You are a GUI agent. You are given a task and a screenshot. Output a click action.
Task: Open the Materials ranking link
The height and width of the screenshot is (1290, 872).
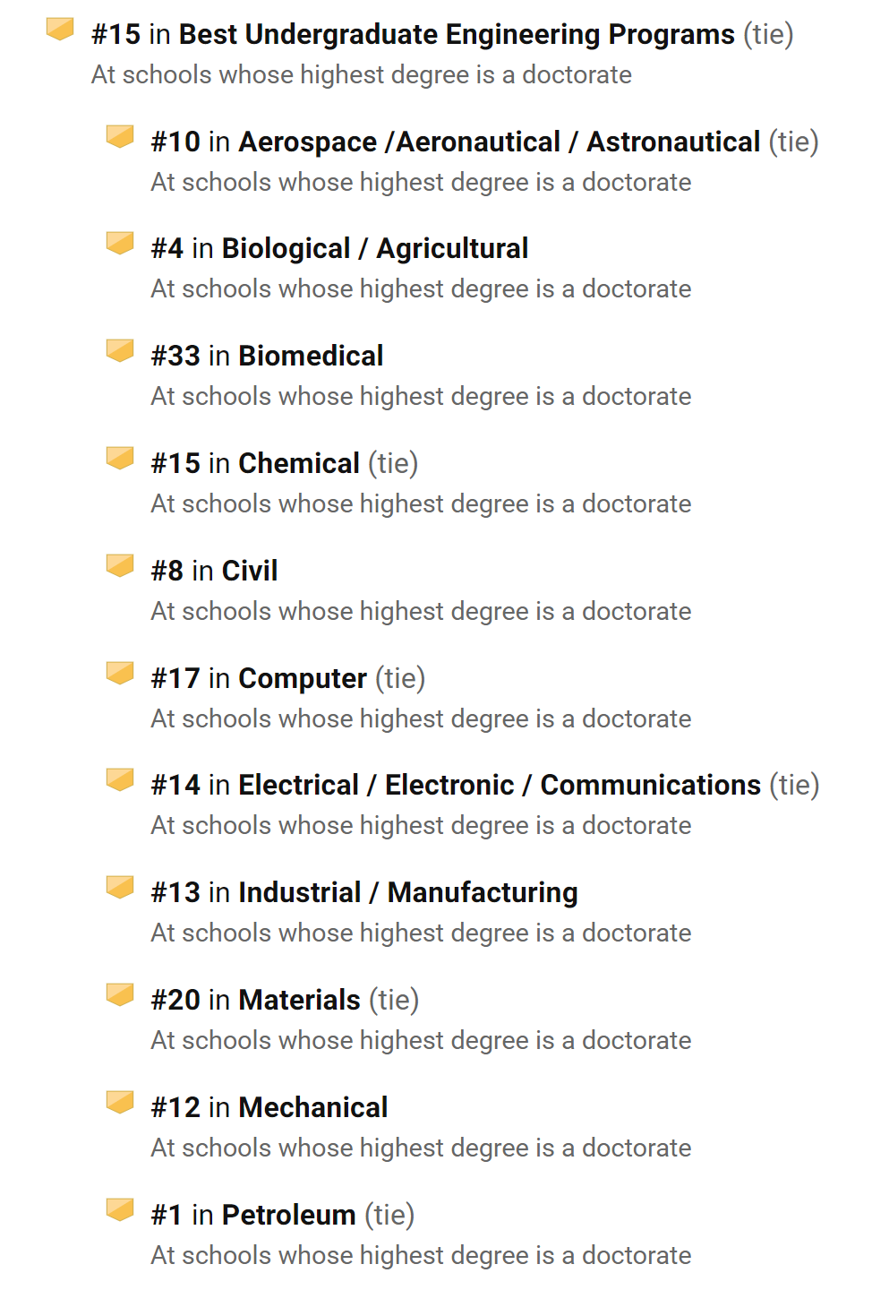[300, 1001]
